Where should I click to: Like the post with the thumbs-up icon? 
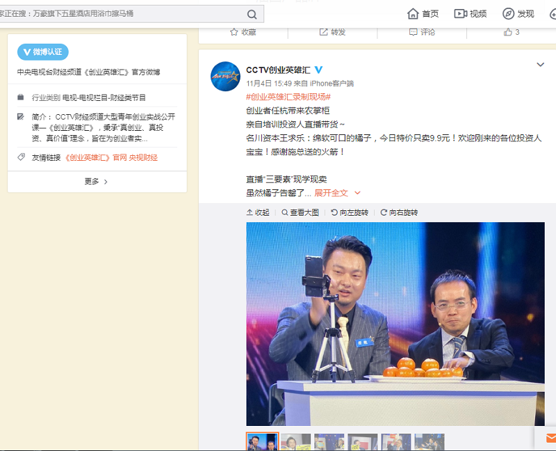click(x=512, y=32)
